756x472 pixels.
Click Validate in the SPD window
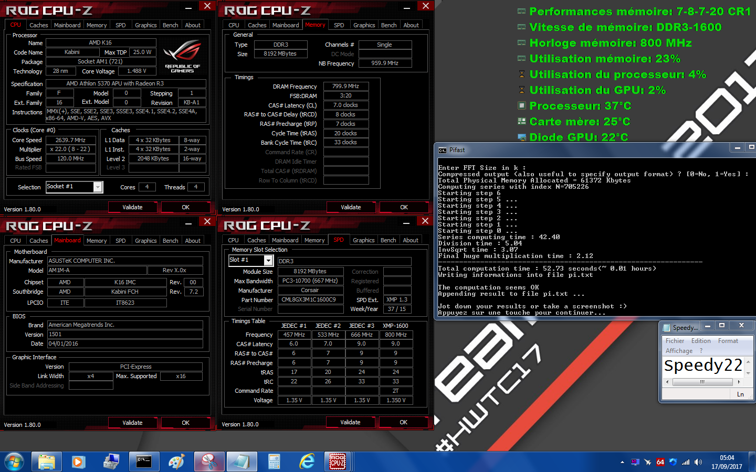click(350, 422)
